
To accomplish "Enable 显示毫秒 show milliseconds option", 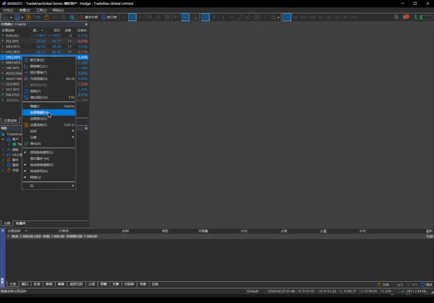I will (39, 159).
